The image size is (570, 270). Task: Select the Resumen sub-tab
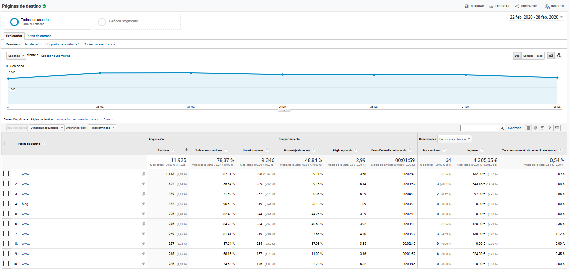coord(13,44)
